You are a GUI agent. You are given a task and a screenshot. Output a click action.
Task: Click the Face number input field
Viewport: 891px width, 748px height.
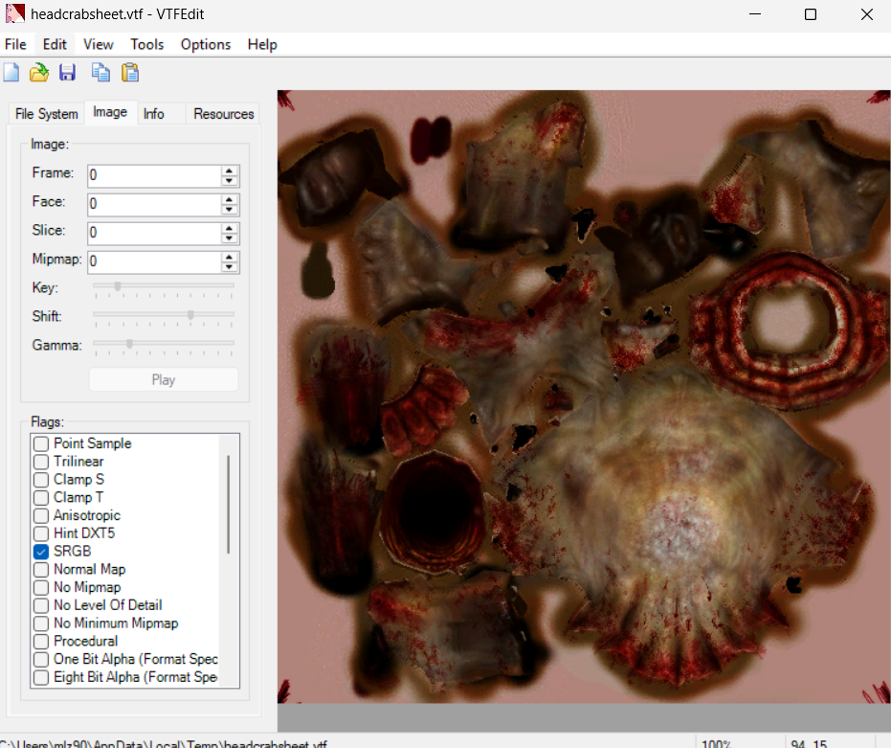[x=154, y=204]
